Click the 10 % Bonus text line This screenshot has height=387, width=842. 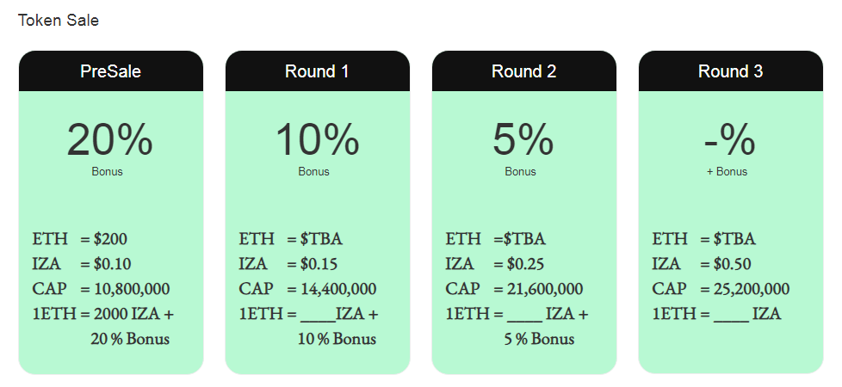337,339
